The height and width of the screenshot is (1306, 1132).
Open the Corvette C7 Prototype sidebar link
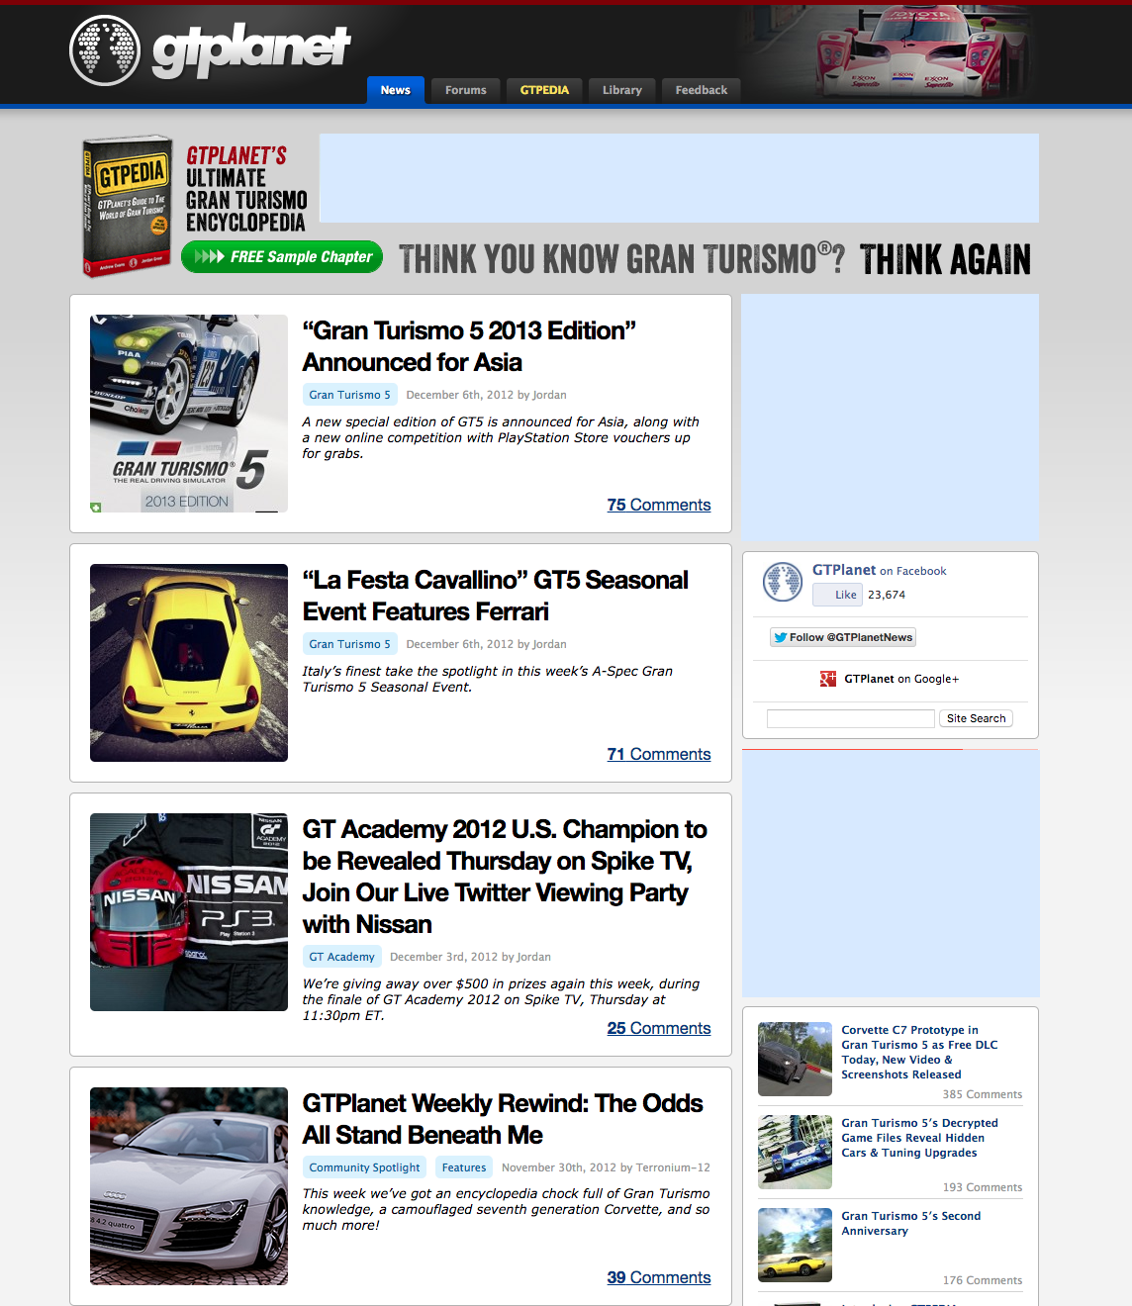[x=920, y=1052]
